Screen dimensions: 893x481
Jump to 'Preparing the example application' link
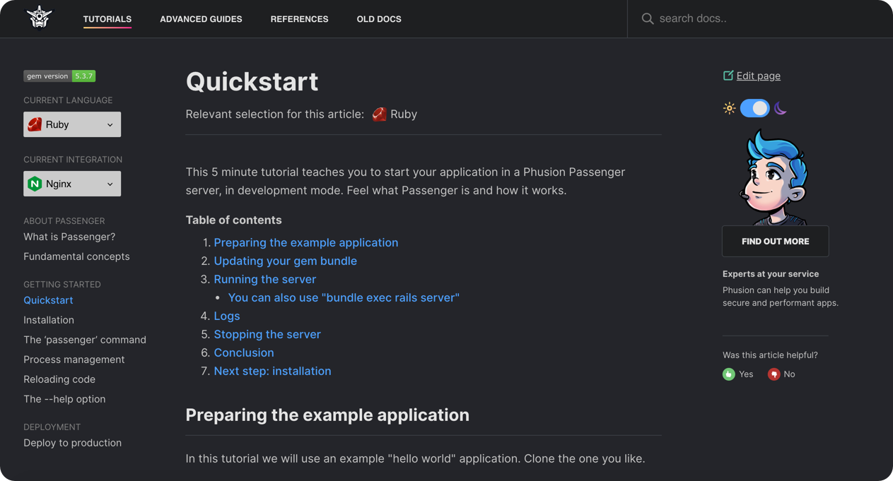(x=306, y=242)
